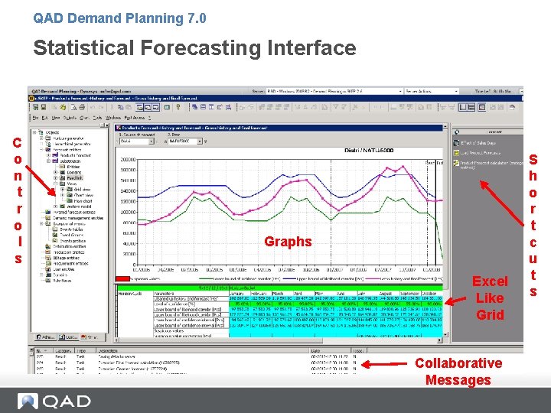Viewport: 551px width, 413px height.
Task: Click the grid horizontal scrollbar right arrow
Action: pyautogui.click(x=439, y=340)
